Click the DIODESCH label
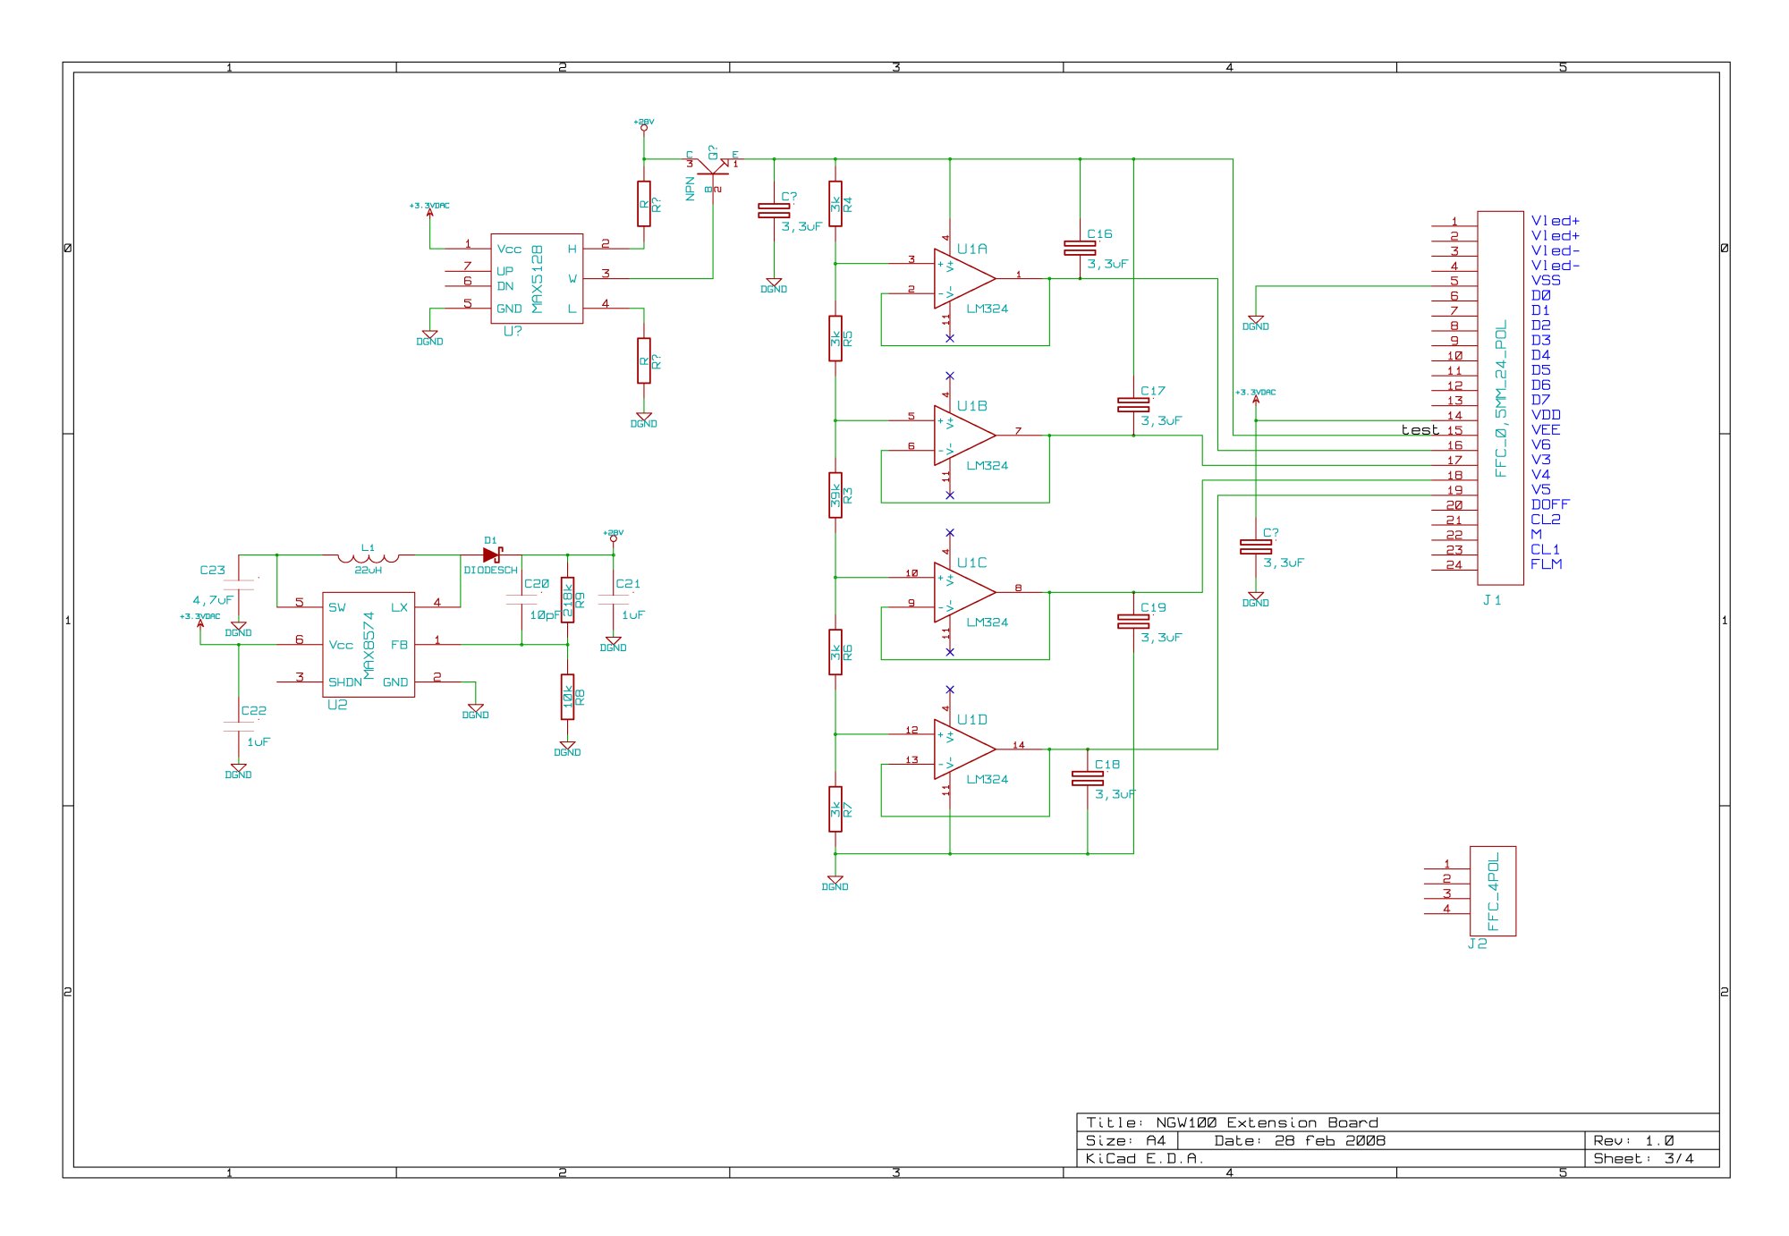 pyautogui.click(x=490, y=570)
